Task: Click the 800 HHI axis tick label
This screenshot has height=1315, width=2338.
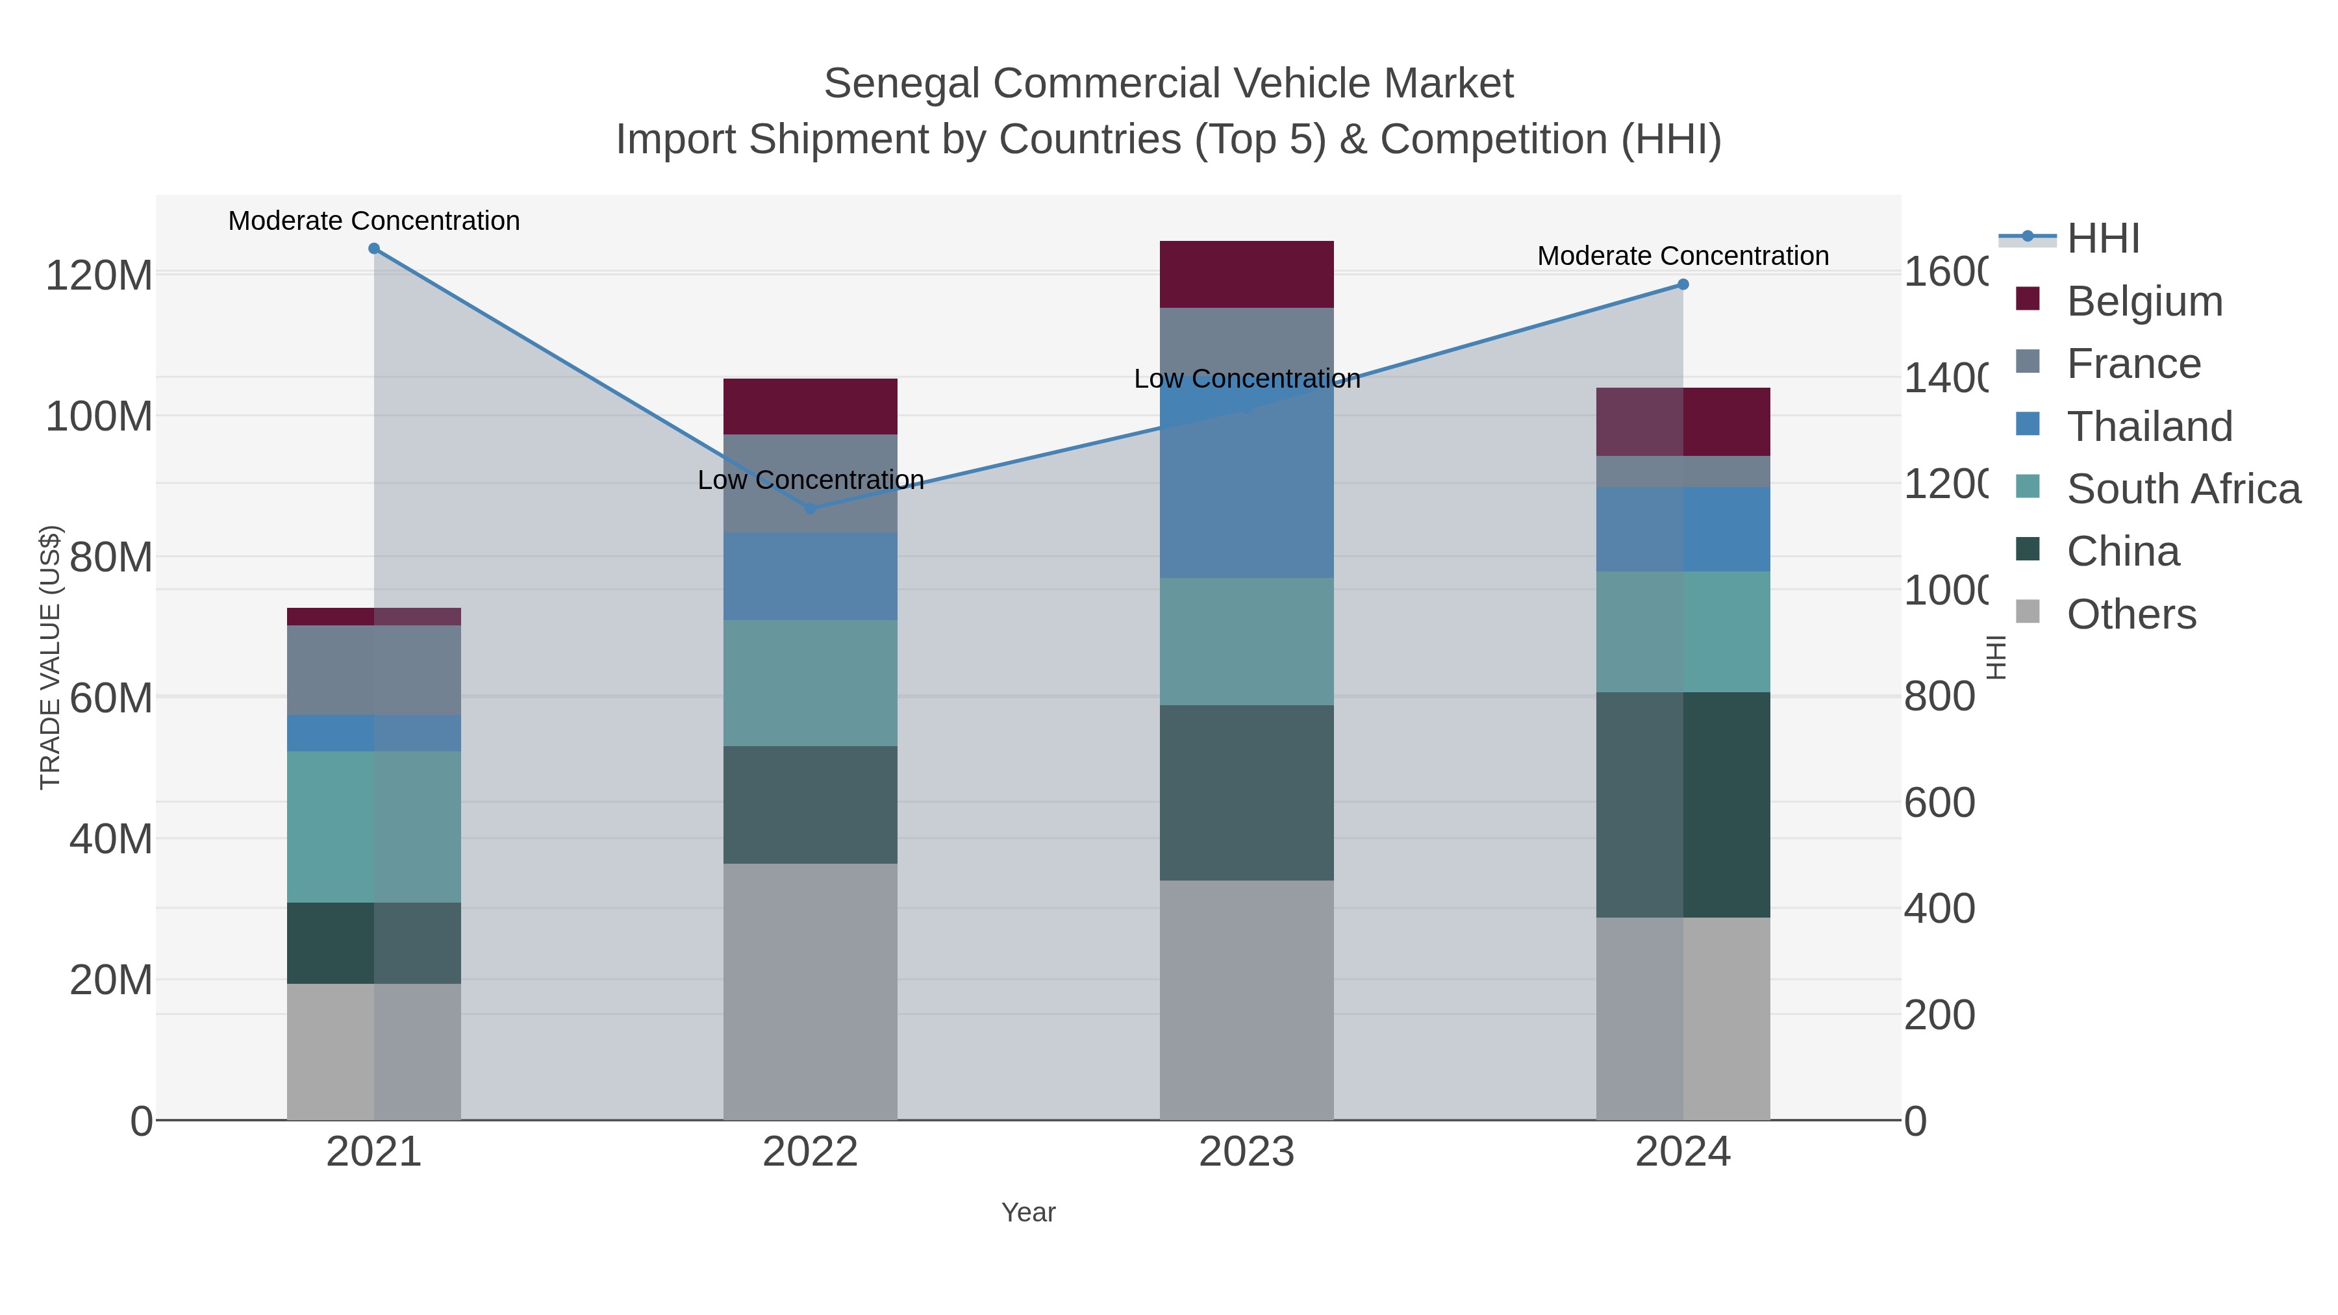Action: coord(1939,697)
